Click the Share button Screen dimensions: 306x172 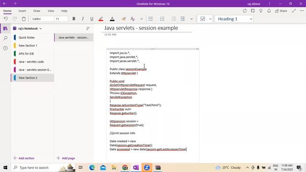tap(281, 11)
